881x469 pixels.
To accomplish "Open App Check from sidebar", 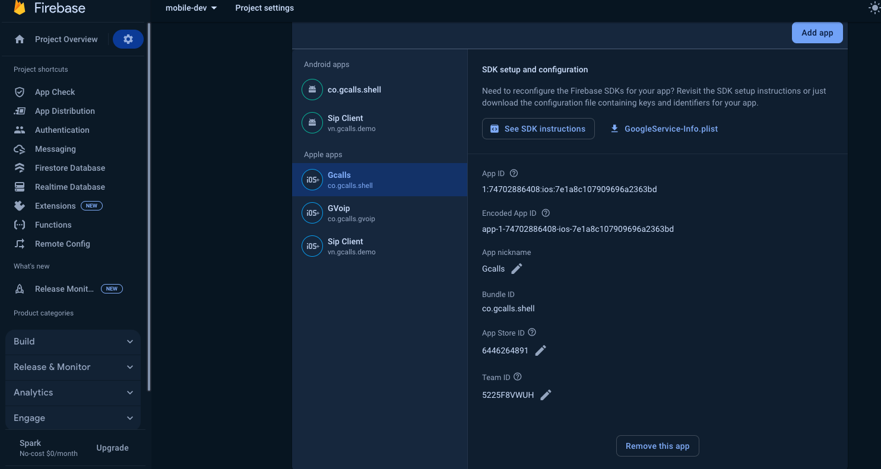I will [x=55, y=92].
